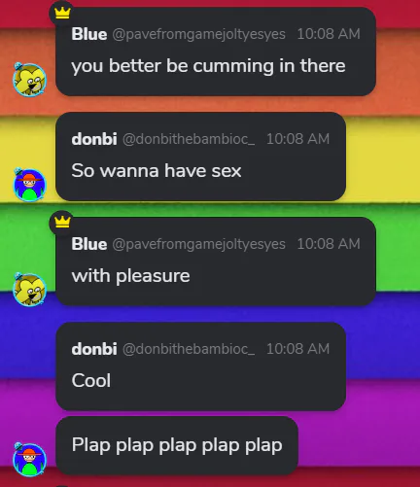
Task: Click the "donbi" name above "So wanna have sex"
Action: click(94, 139)
